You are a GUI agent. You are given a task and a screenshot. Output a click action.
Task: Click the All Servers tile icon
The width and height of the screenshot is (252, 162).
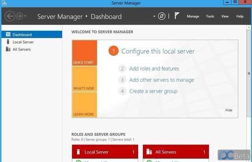pyautogui.click(x=149, y=152)
